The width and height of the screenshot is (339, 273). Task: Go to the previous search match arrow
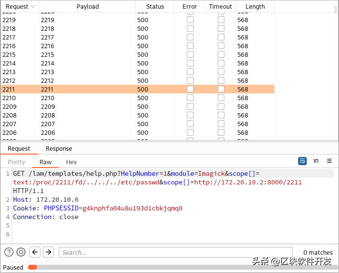[x=35, y=252]
